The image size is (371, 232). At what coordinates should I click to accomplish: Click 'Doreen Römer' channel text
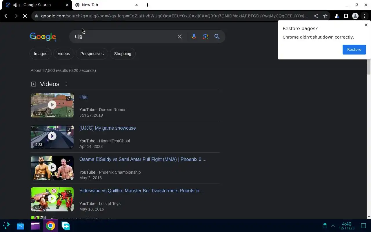pyautogui.click(x=112, y=110)
